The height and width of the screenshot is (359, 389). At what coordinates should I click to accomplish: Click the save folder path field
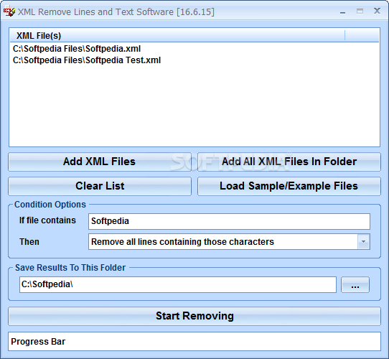(178, 284)
